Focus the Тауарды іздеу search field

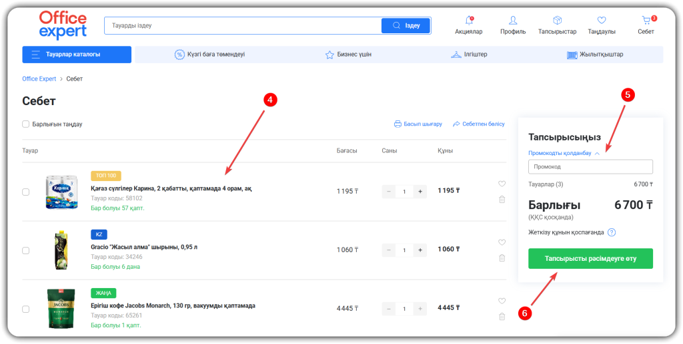(243, 26)
